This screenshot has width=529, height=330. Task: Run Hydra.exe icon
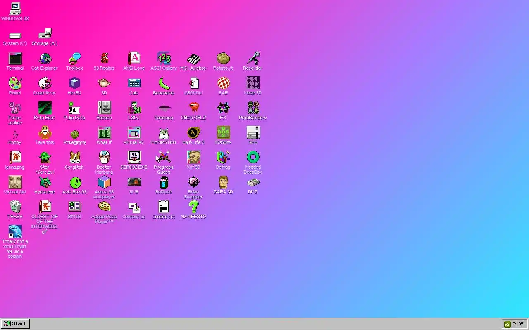[45, 182]
